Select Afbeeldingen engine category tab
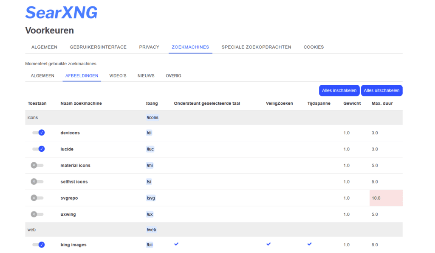The image size is (435, 253). (82, 75)
